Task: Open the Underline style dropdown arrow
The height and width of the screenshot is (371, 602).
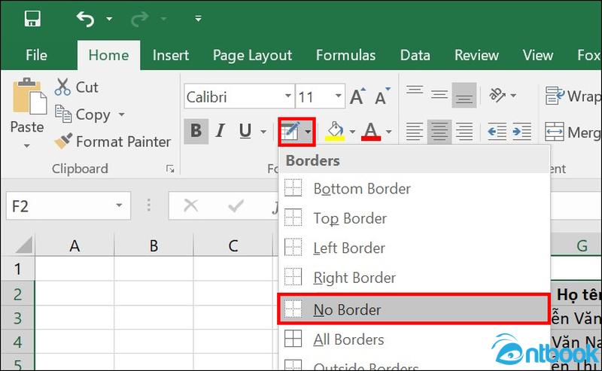Action: click(x=263, y=132)
